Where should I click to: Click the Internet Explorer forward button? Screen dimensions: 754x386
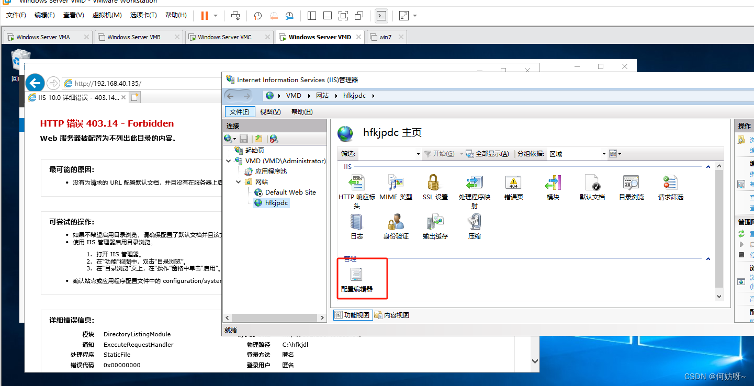point(53,83)
